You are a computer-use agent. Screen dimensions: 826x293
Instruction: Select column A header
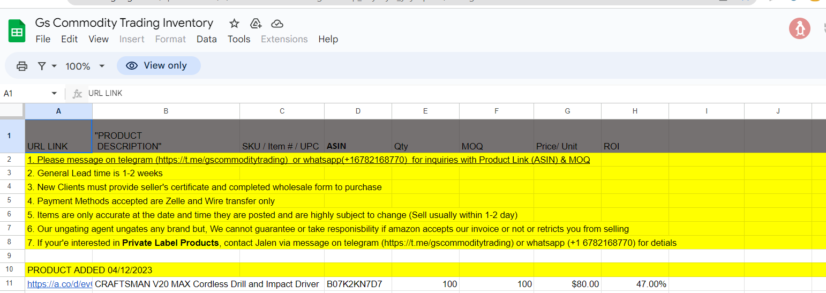point(58,111)
